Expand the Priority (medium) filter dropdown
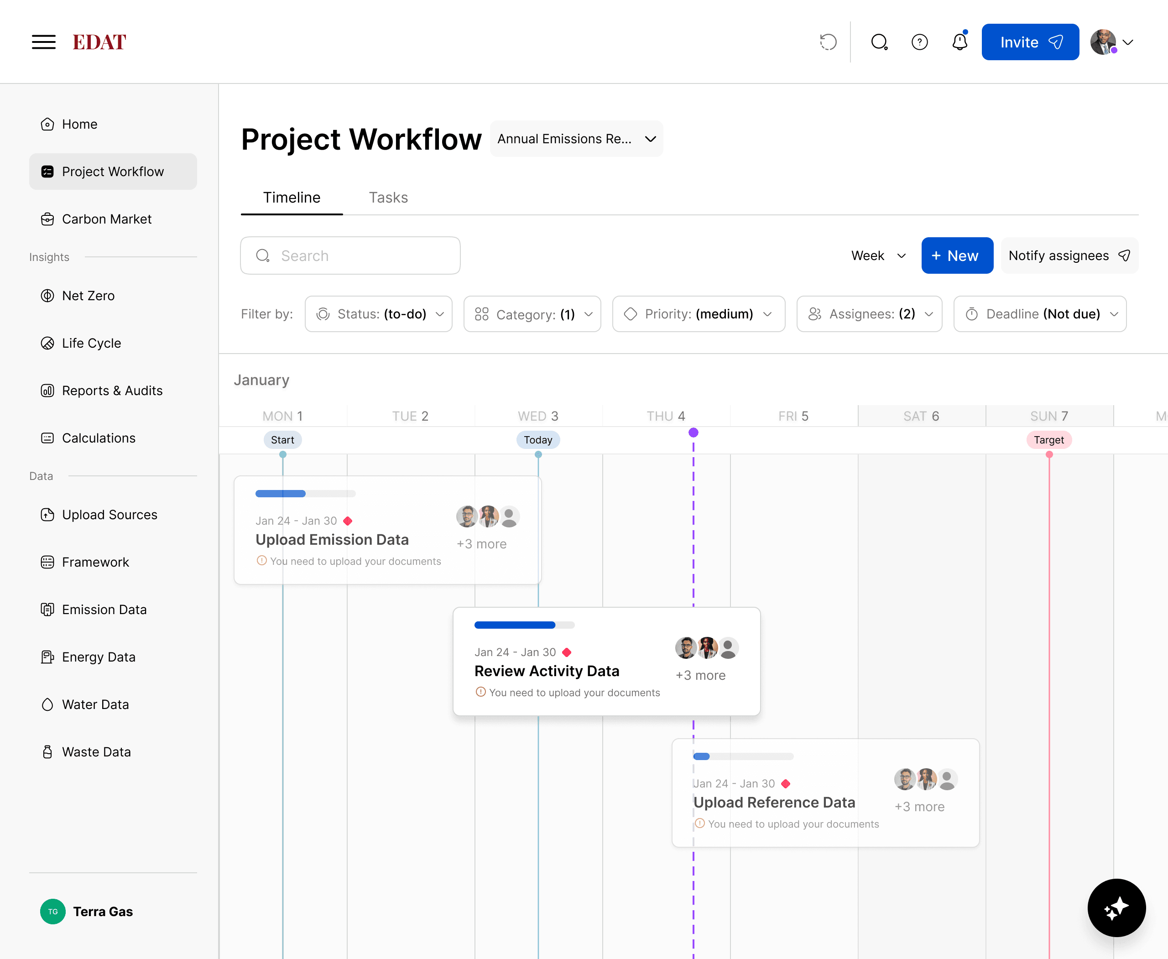This screenshot has width=1168, height=959. (x=699, y=314)
